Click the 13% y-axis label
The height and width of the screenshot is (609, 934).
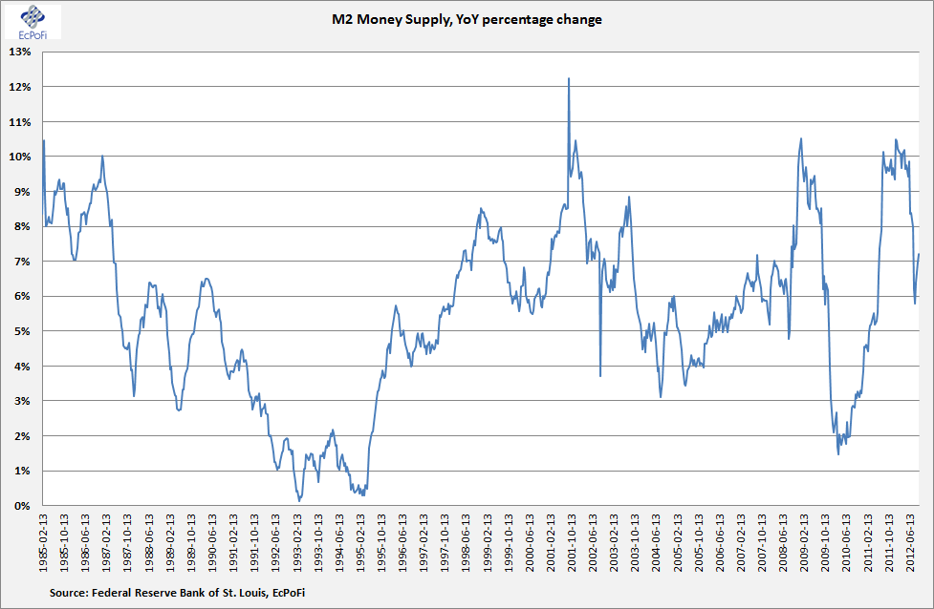(x=20, y=52)
